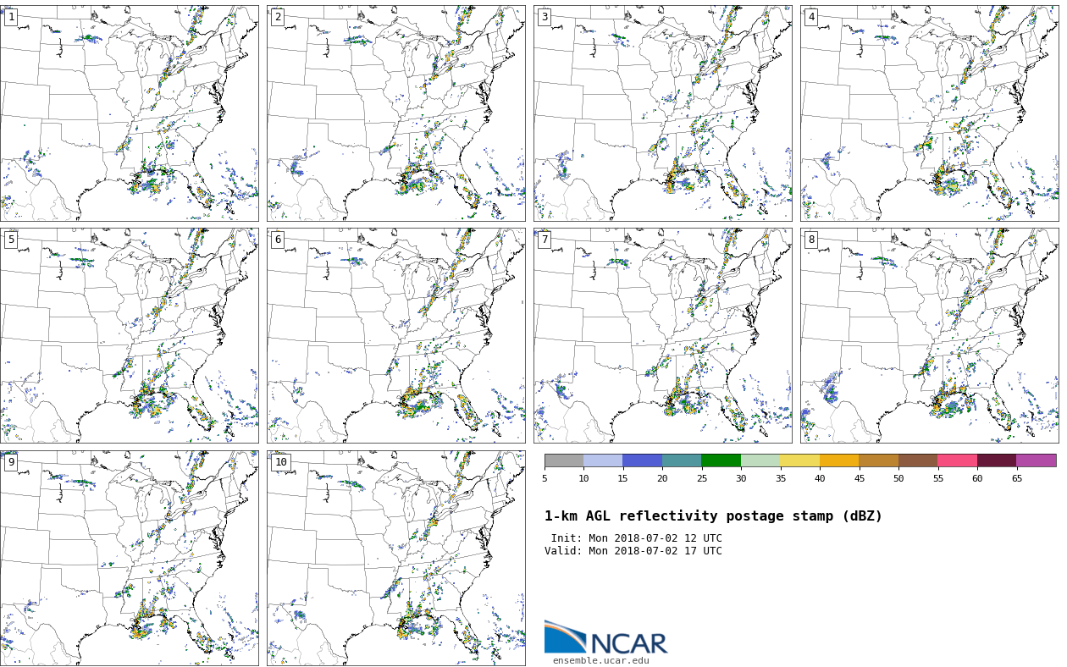View ensemble member 7 postage stamp
The image size is (1067, 667).
point(662,335)
